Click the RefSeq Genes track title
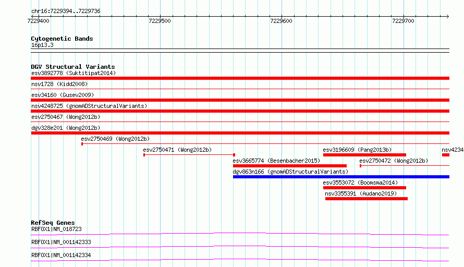The image size is (464, 267). [x=53, y=223]
